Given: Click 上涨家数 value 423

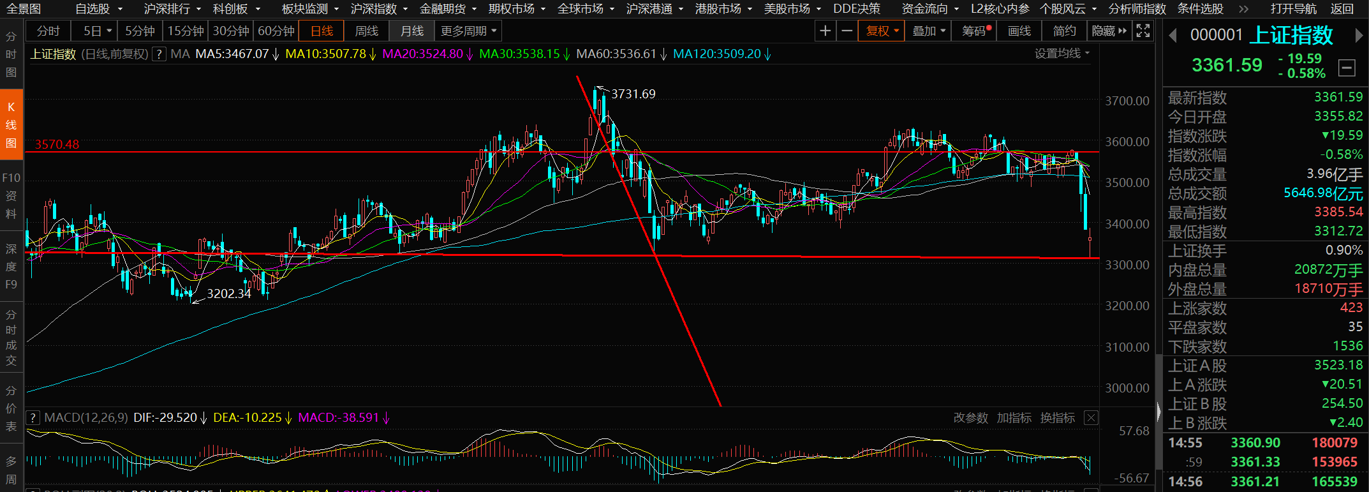Looking at the screenshot, I should click(x=1351, y=308).
